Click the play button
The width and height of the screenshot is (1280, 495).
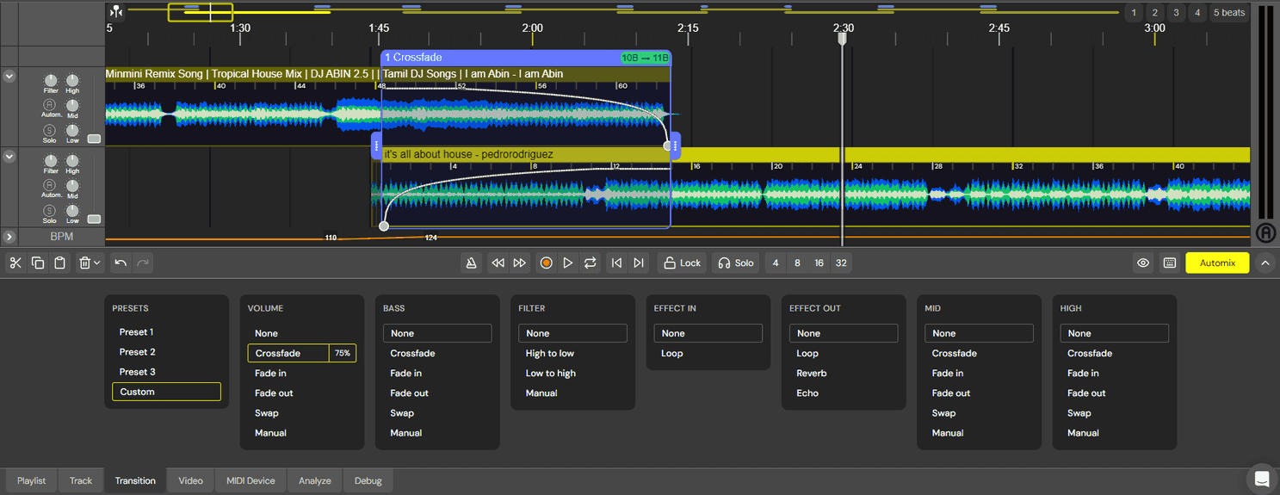coord(568,263)
